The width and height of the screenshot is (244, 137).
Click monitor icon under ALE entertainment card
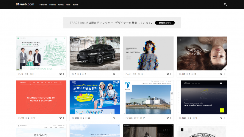tap(221, 118)
